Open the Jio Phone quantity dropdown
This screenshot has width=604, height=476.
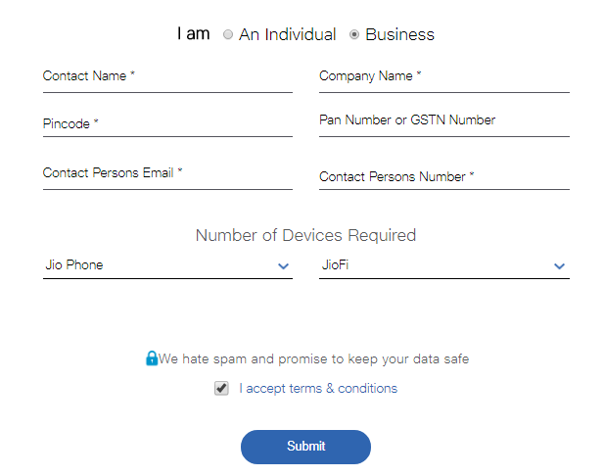167,265
